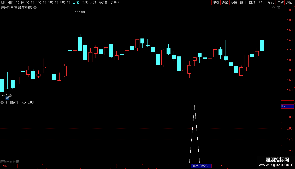Switch to 周线 weekly chart
Image resolution: width=295 pixels, height=169 pixels.
coord(85,2)
